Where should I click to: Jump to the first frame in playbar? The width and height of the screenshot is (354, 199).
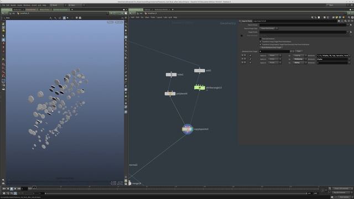4,188
